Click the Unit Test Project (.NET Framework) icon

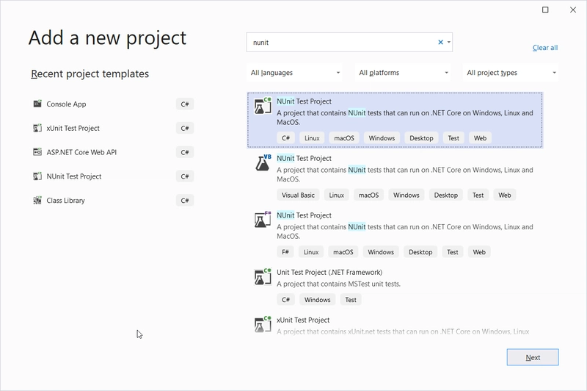coord(263,276)
